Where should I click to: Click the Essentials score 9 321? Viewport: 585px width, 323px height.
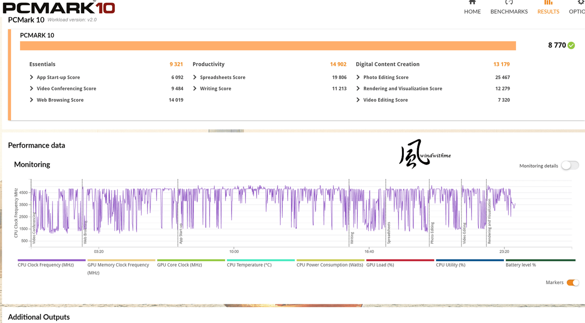[176, 64]
